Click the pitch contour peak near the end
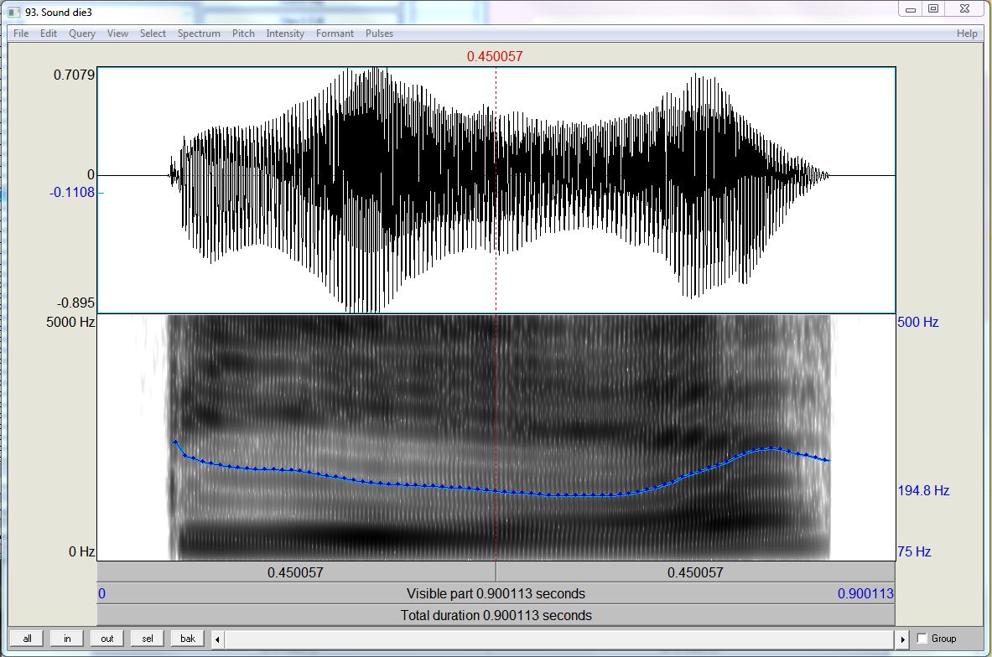Image resolution: width=992 pixels, height=657 pixels. pyautogui.click(x=771, y=448)
